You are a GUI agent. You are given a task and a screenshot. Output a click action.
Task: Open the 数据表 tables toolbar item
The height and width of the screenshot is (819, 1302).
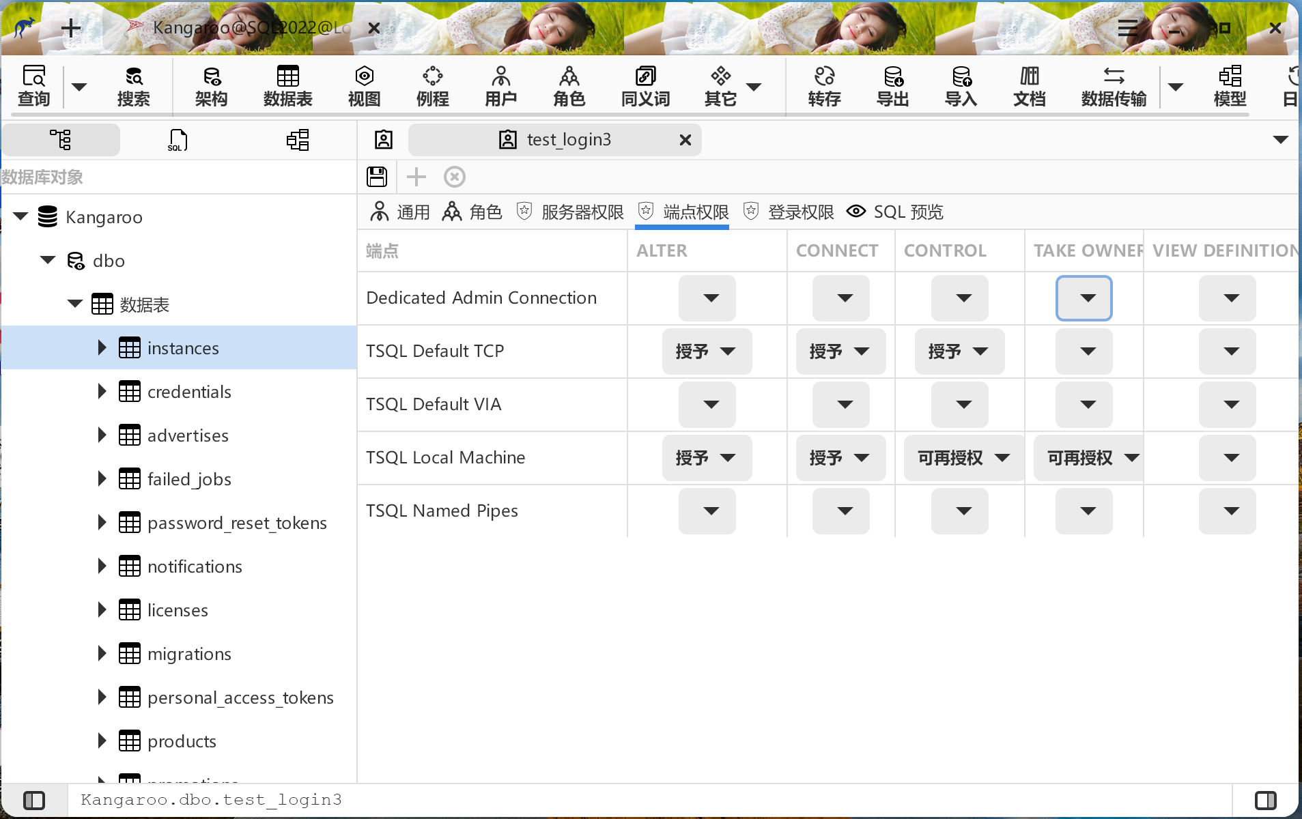point(287,86)
